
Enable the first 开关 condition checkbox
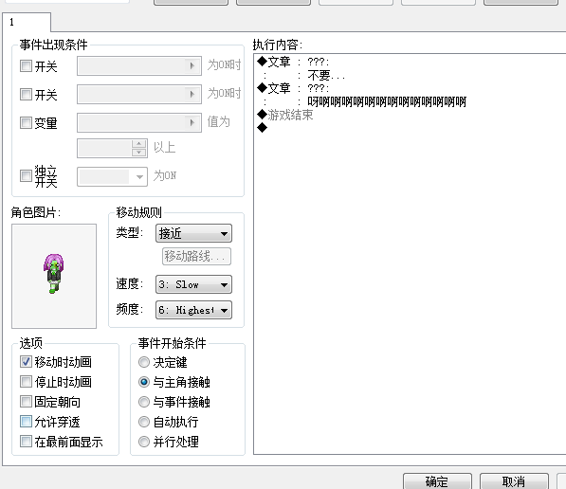[x=26, y=66]
